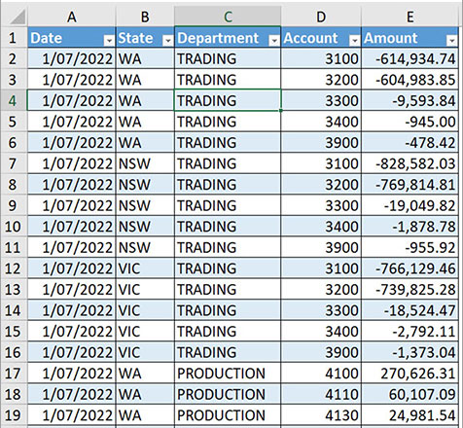This screenshot has height=428, width=463.
Task: Select the cell with -769,814.81
Action: [410, 185]
